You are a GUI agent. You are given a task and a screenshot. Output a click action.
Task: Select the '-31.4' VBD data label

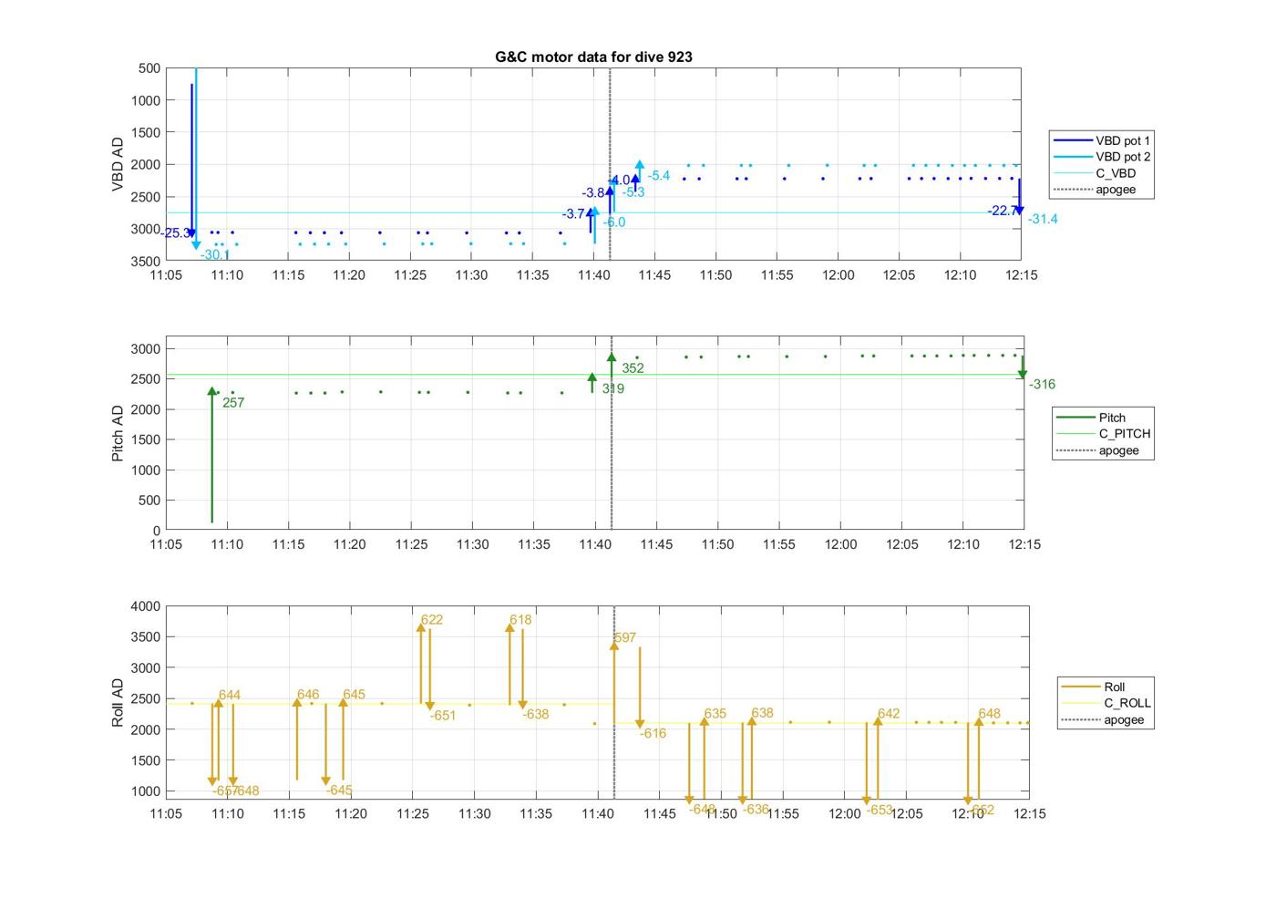[x=1043, y=220]
